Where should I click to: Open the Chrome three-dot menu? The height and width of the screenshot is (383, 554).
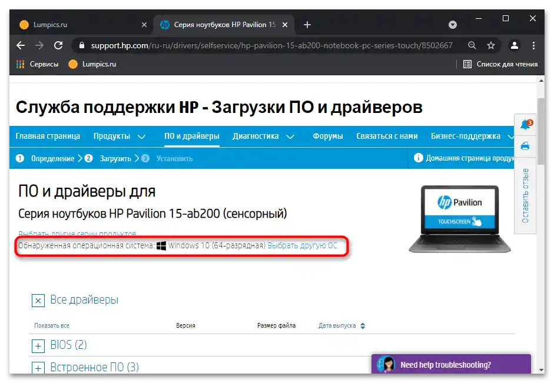click(x=533, y=45)
